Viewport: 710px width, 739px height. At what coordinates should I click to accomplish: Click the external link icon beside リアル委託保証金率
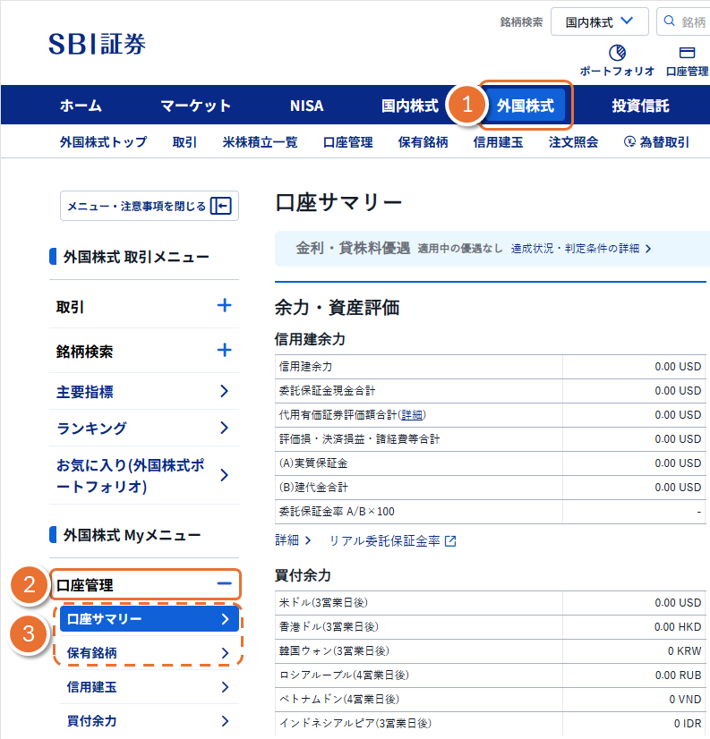click(450, 541)
